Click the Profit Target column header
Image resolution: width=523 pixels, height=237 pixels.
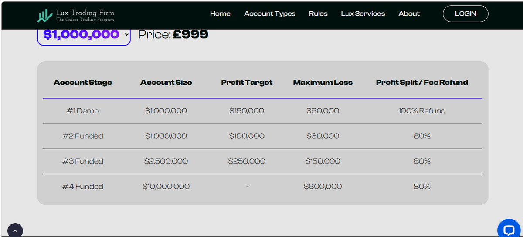point(247,82)
